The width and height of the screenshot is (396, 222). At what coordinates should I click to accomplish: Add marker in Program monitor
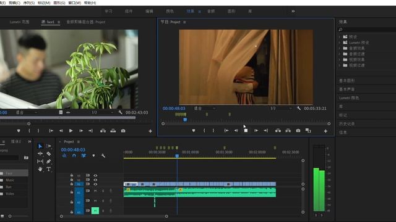(194, 130)
